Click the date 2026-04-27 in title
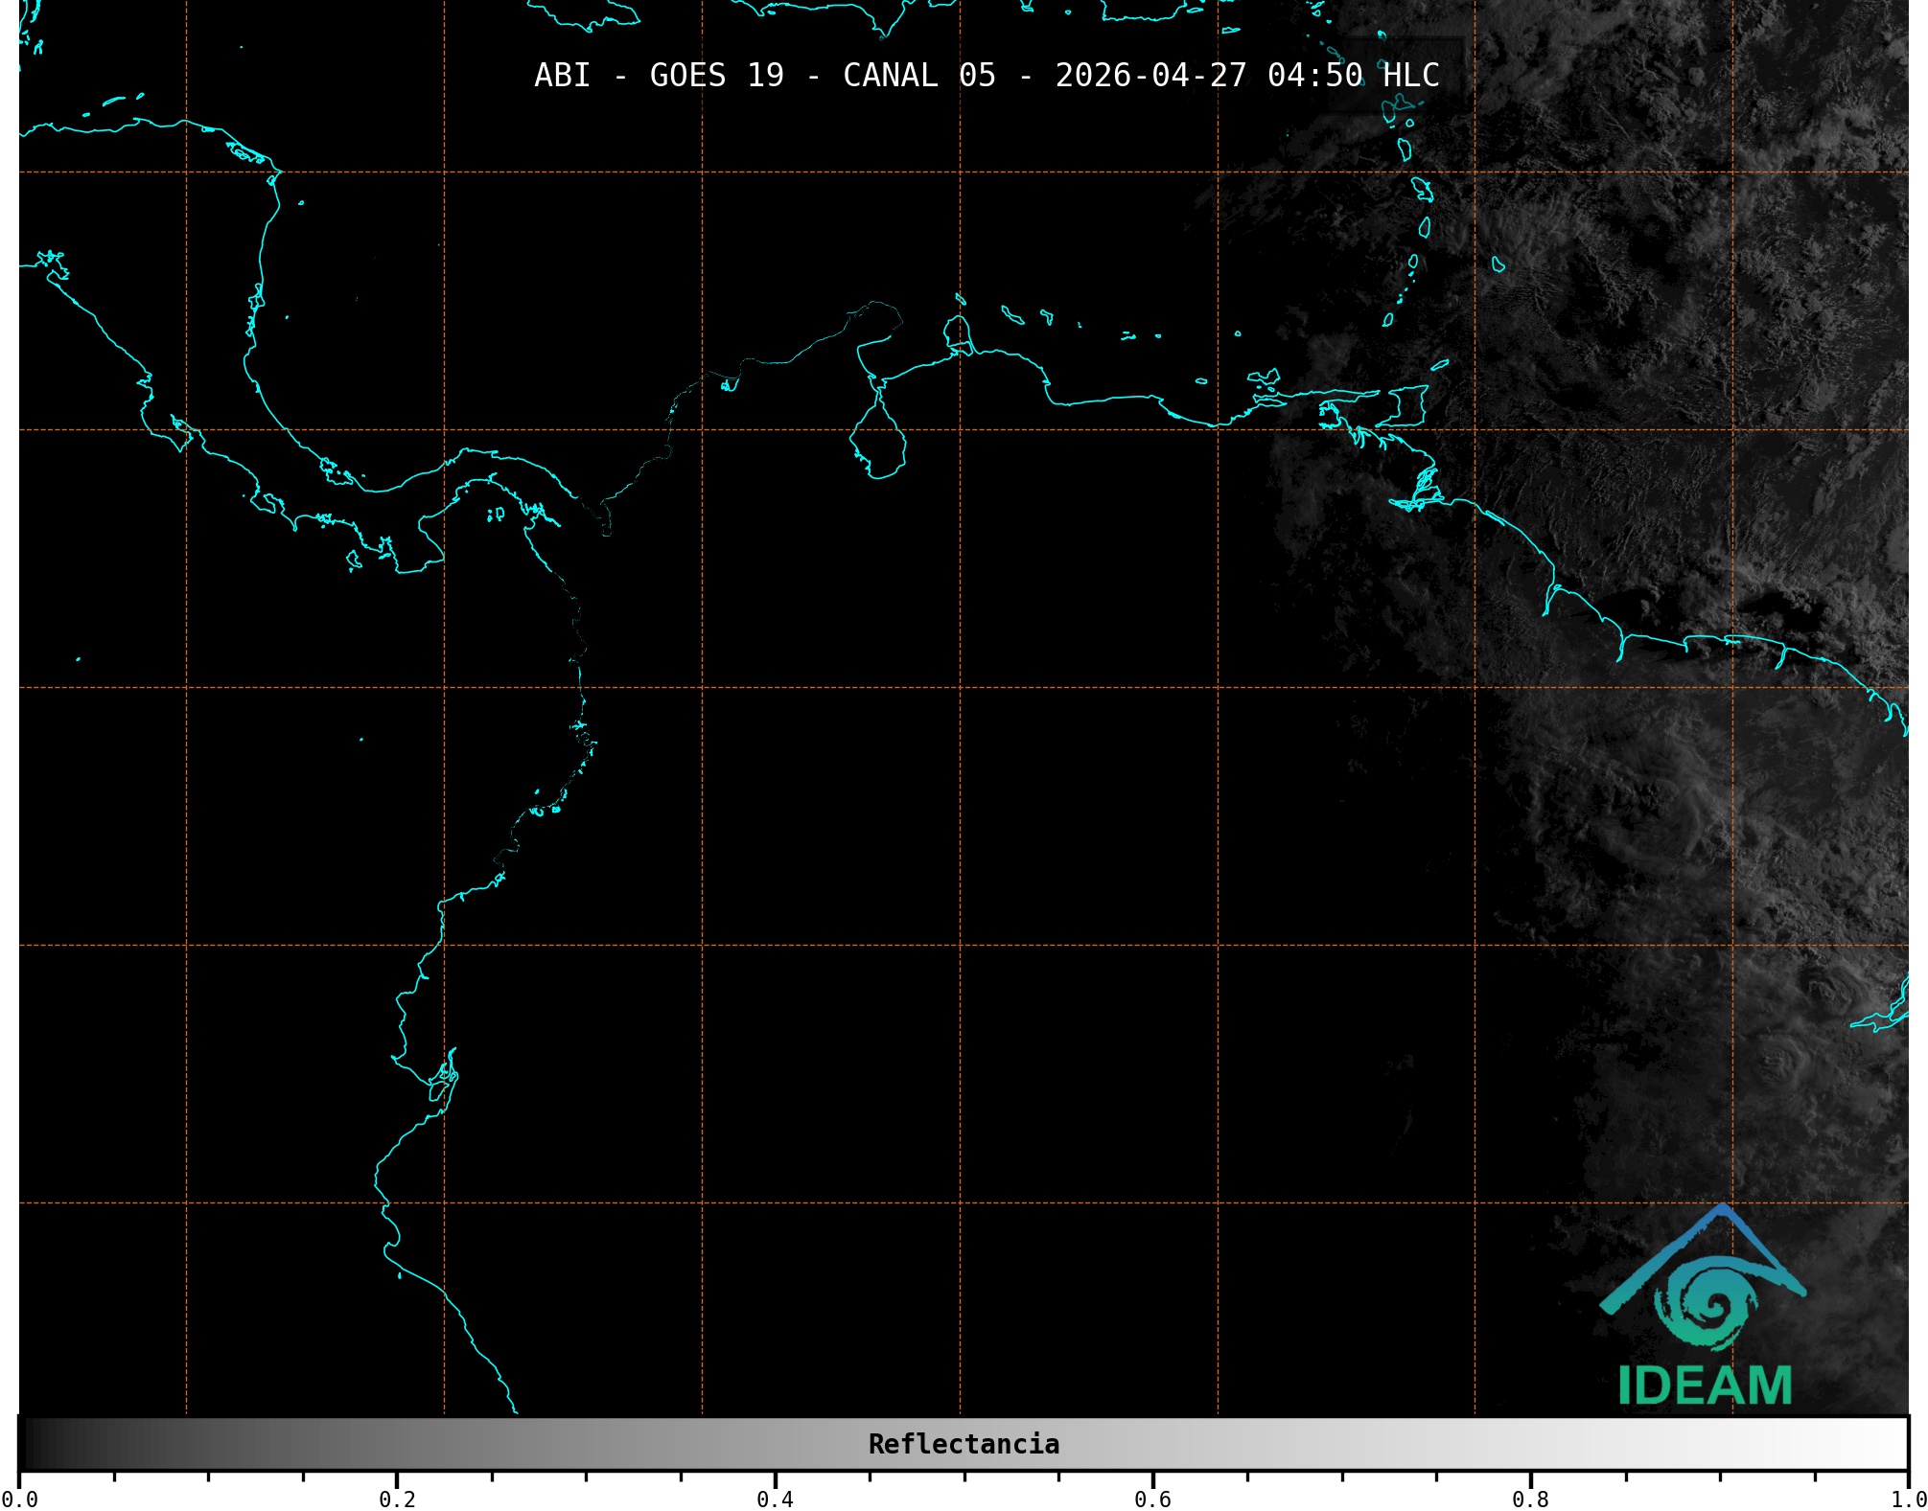 click(1150, 76)
